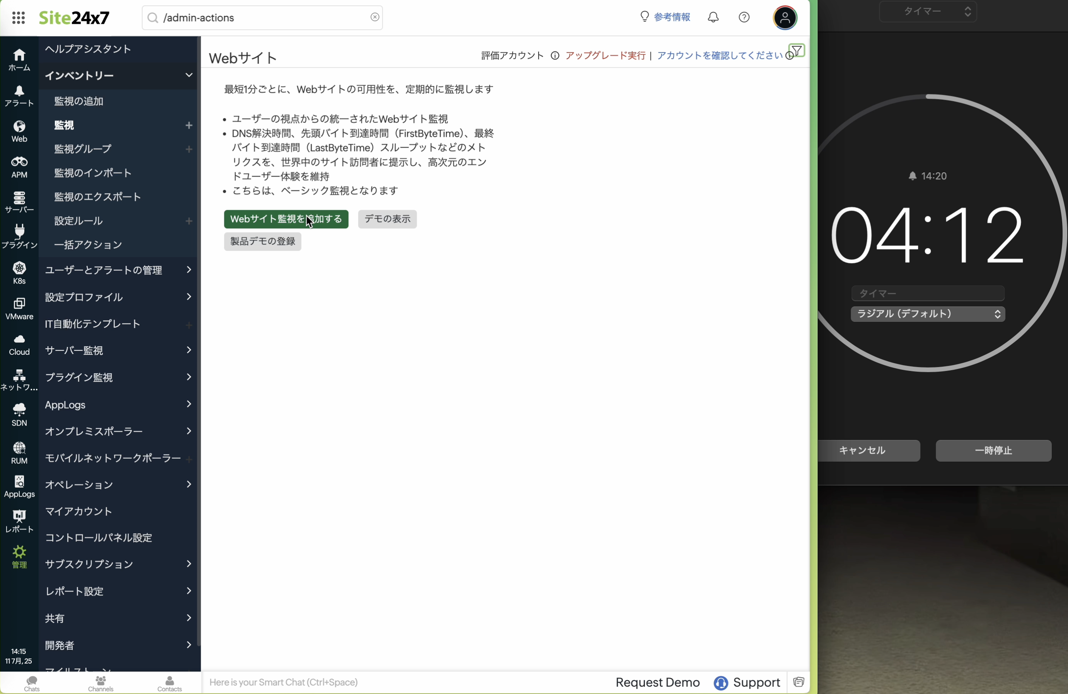Screen dimensions: 1068x694
Task: Clear the search field with X icon
Action: click(x=375, y=17)
